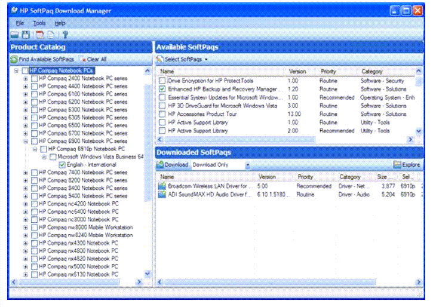Expand HP Compaq 7400 Notebook PC series
This screenshot has width=433, height=307.
(x=26, y=173)
